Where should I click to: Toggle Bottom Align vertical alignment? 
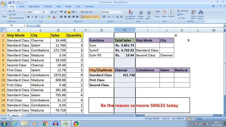[69, 12]
